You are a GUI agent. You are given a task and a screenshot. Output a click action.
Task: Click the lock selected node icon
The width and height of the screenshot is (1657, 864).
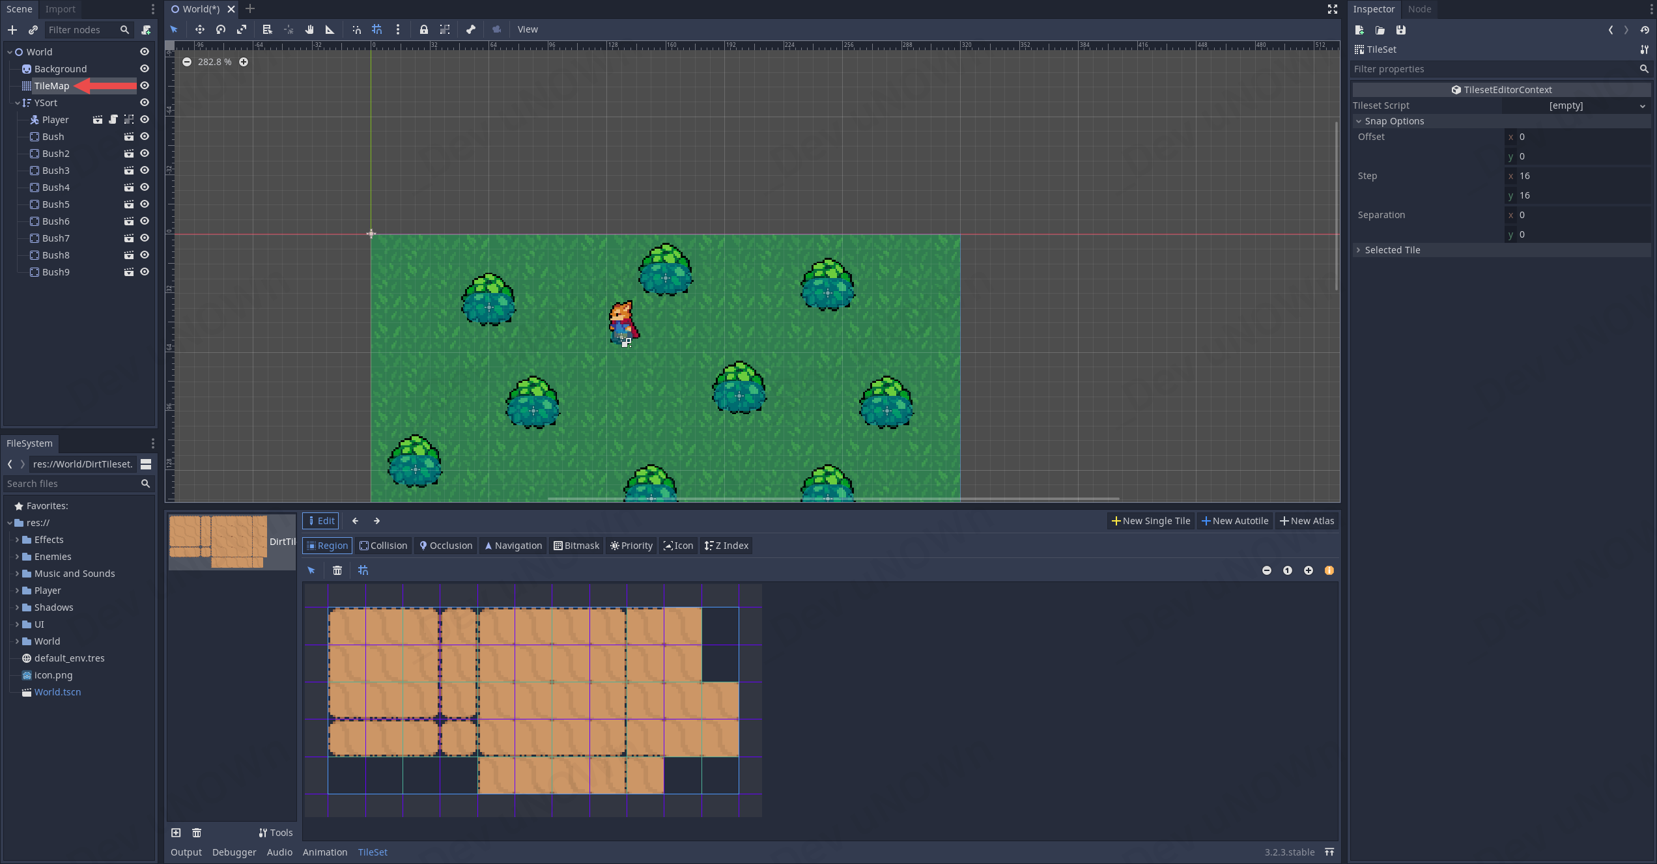click(423, 29)
